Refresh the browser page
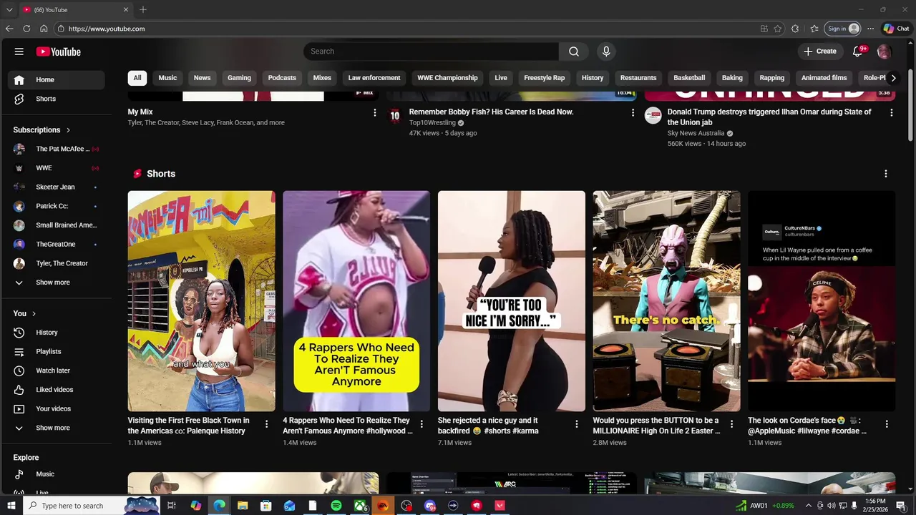The height and width of the screenshot is (515, 916). click(x=26, y=29)
